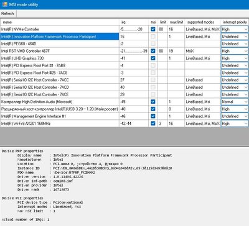Screen dimensions: 249x226
Task: Uncheck msi for Intel(R) NVMe Controller
Action: click(x=153, y=29)
